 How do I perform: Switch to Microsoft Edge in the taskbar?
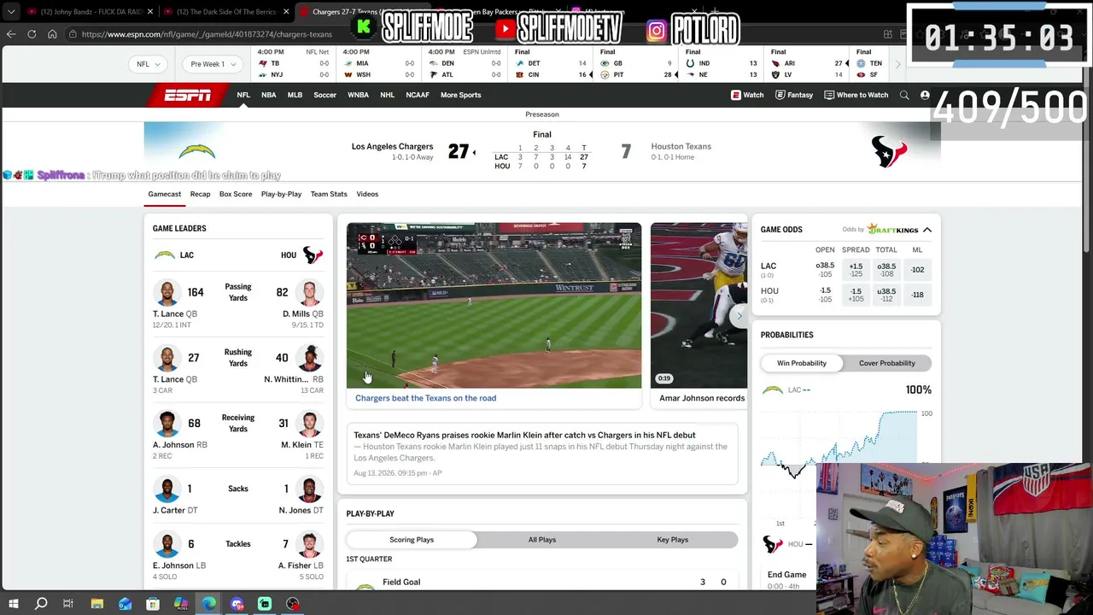pos(209,604)
